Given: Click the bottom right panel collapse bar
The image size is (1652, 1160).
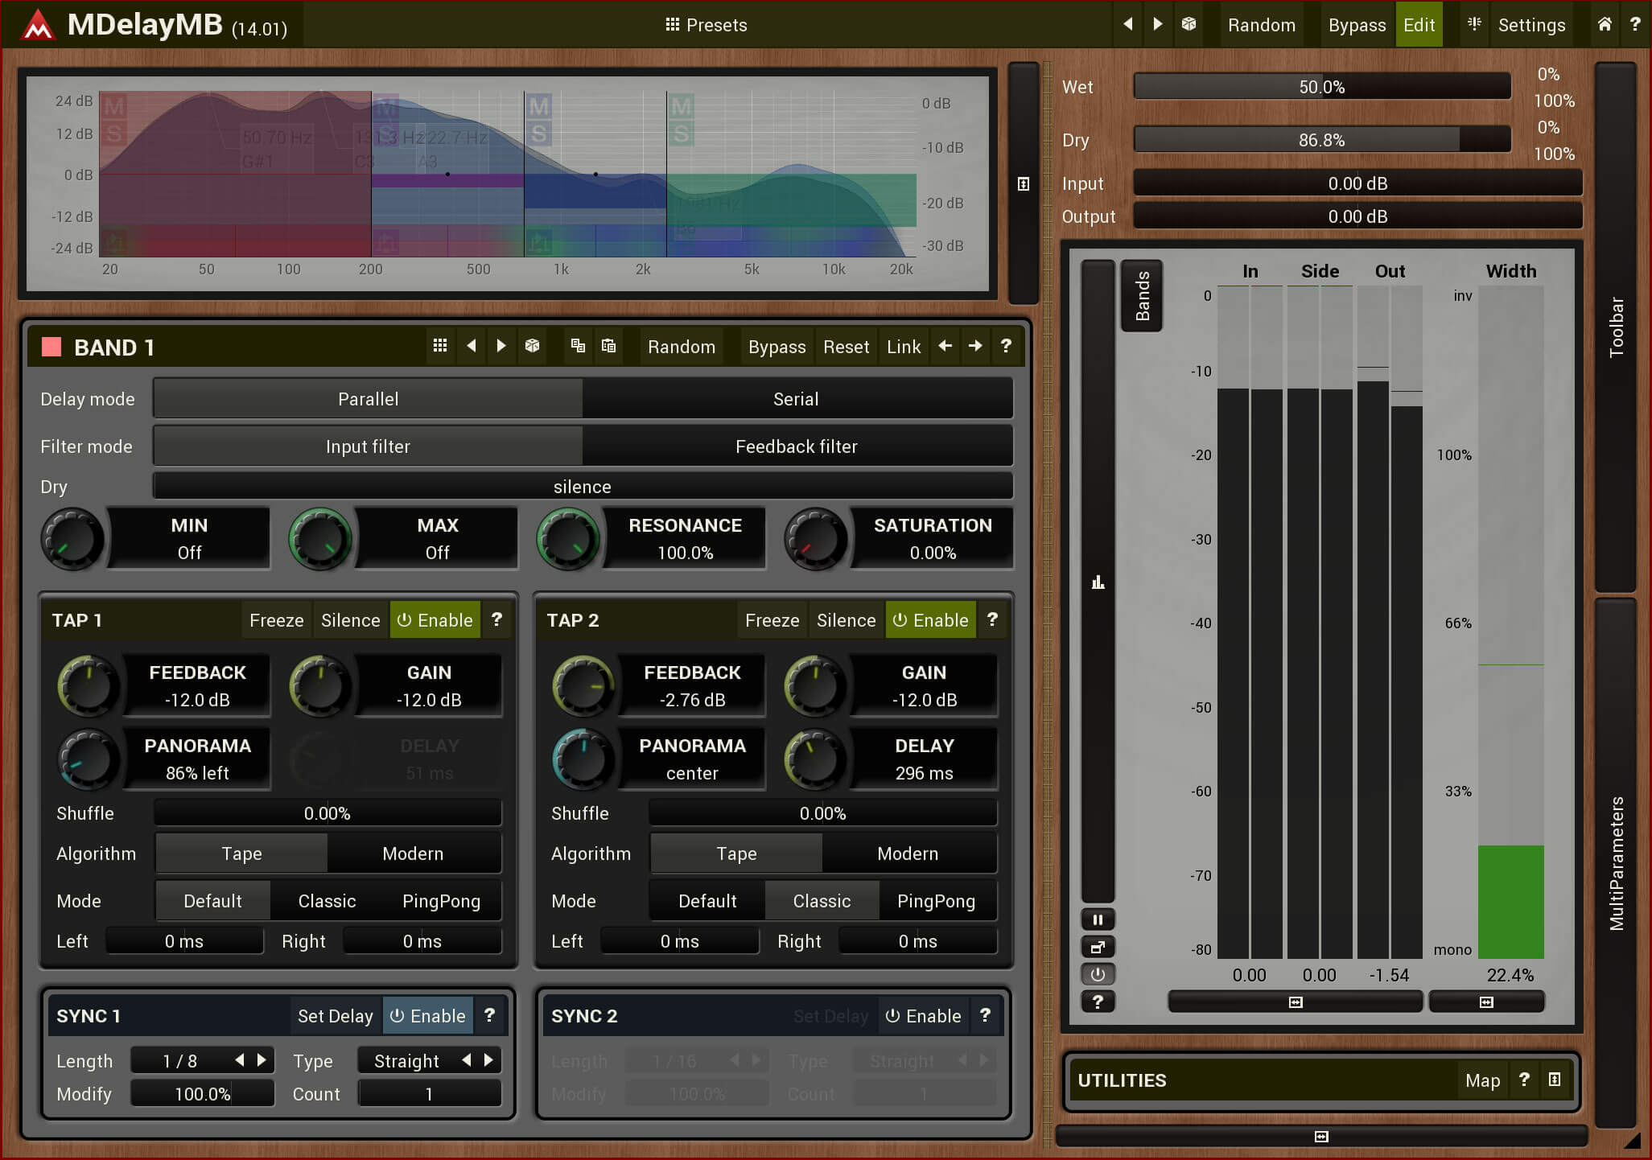Looking at the screenshot, I should click(x=1320, y=1137).
